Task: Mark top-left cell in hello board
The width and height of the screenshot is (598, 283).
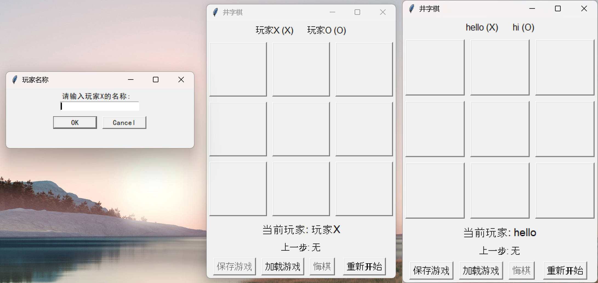Action: [x=435, y=67]
